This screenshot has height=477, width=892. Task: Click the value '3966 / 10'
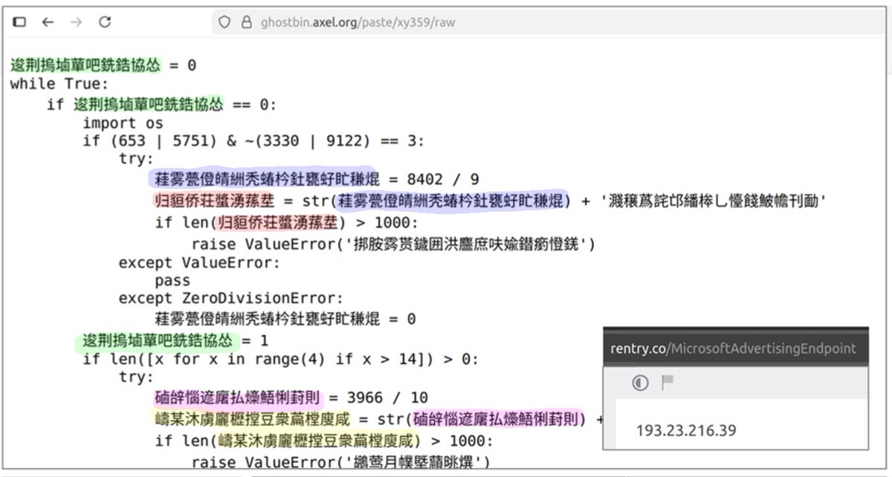point(387,397)
